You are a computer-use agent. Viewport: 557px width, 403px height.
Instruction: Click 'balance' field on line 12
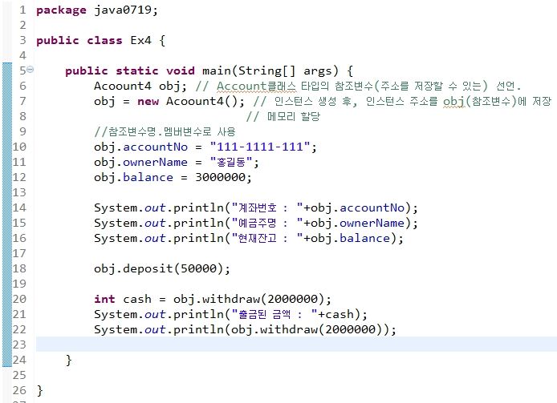point(148,177)
